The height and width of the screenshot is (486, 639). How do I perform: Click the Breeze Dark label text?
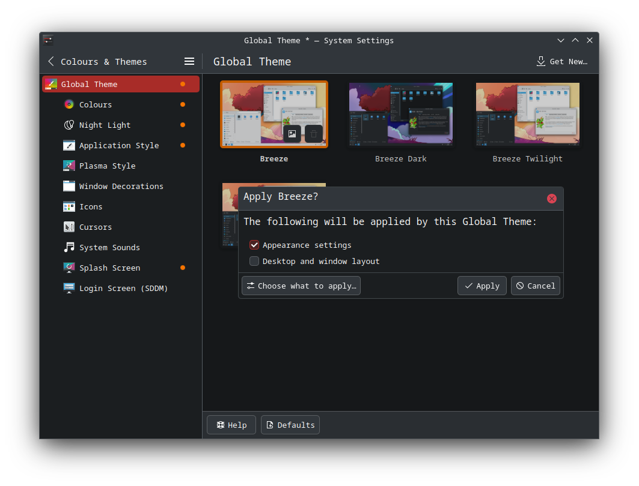401,158
